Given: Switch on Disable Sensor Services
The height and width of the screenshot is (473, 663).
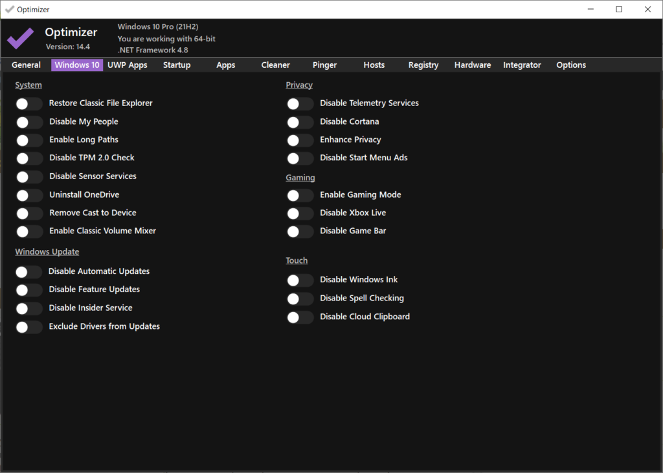Looking at the screenshot, I should (29, 177).
